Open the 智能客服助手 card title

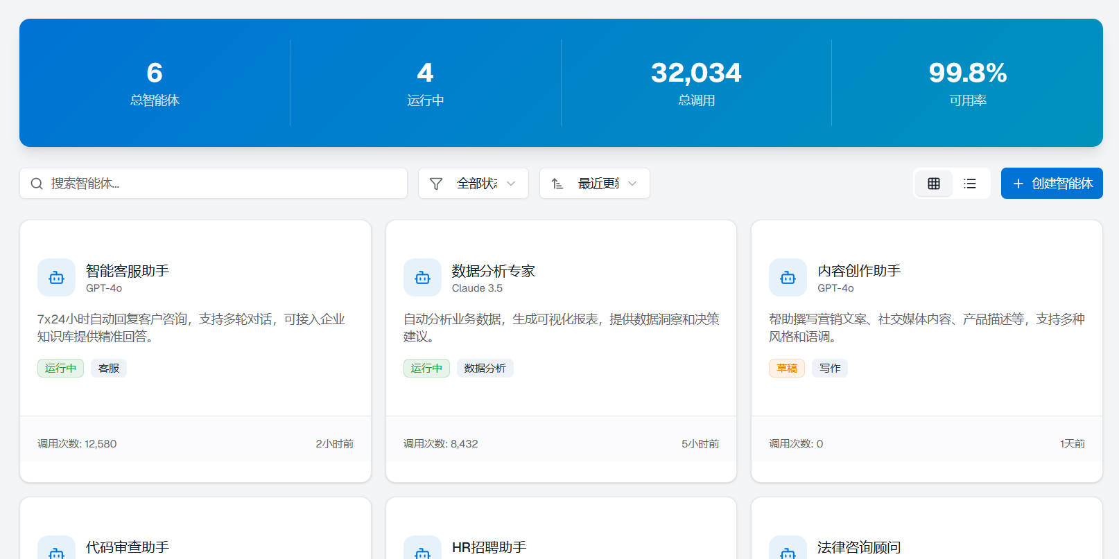pos(128,271)
